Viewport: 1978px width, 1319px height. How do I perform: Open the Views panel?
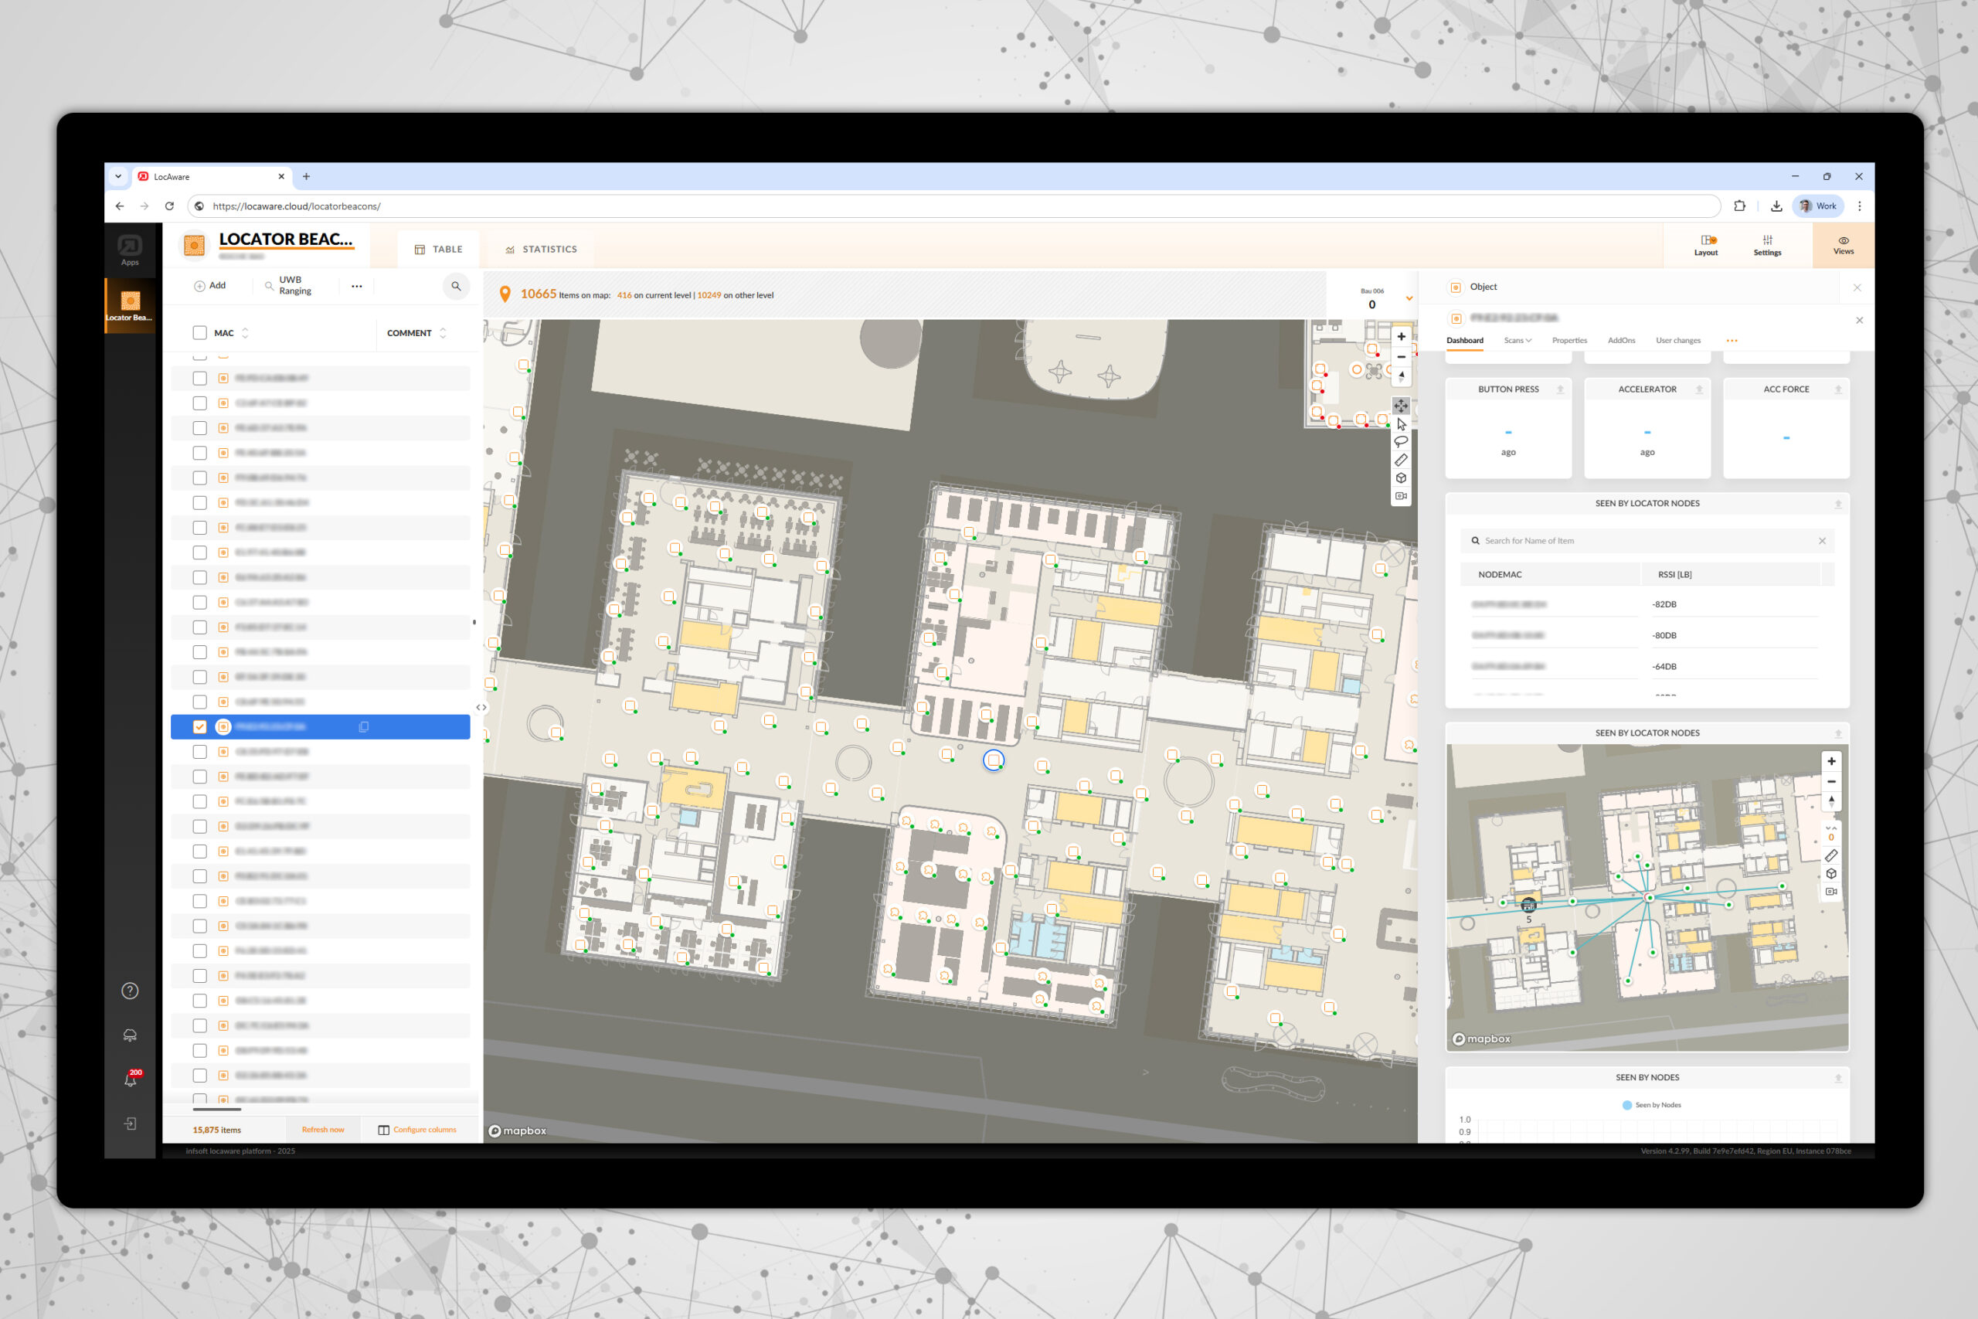1844,245
